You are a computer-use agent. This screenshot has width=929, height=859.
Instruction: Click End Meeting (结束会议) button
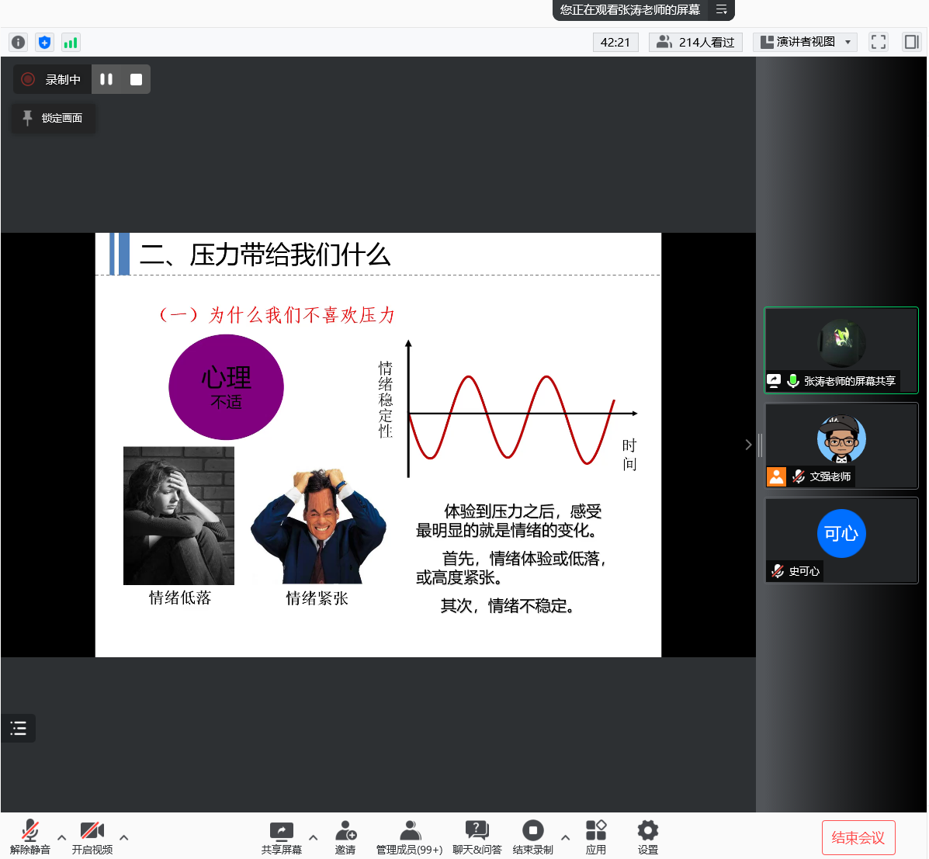[x=858, y=838]
